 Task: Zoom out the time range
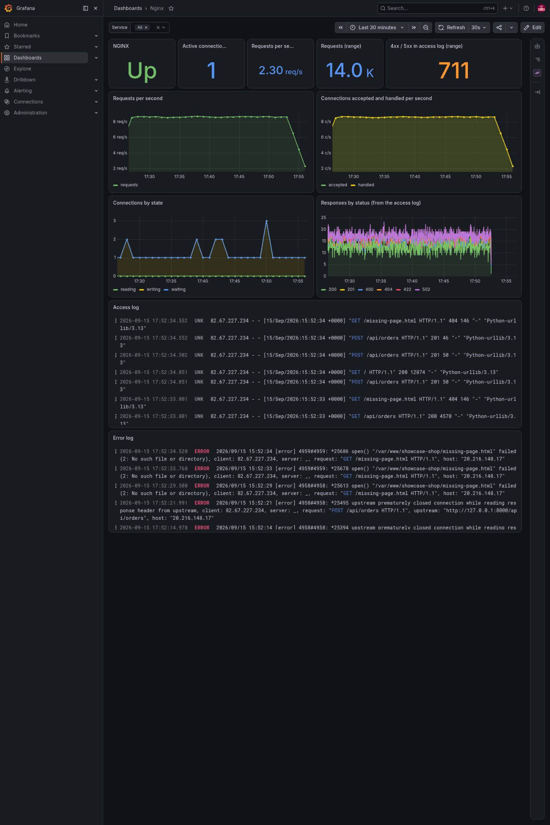[426, 27]
